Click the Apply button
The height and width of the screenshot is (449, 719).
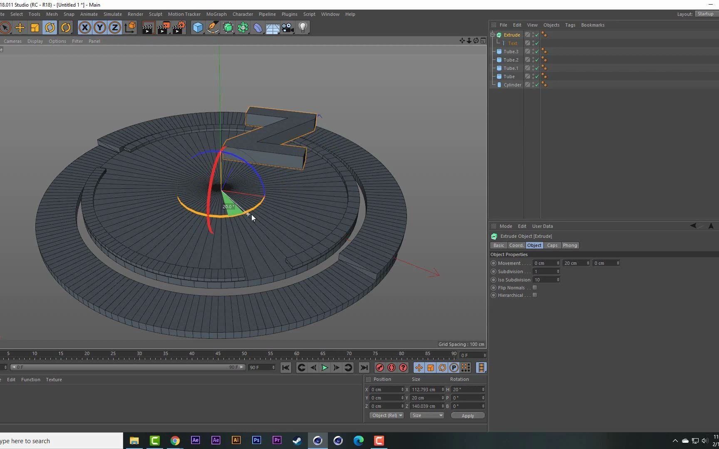(467, 415)
